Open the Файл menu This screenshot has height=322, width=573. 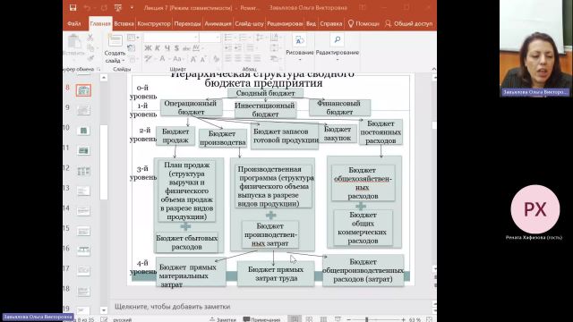pyautogui.click(x=73, y=23)
